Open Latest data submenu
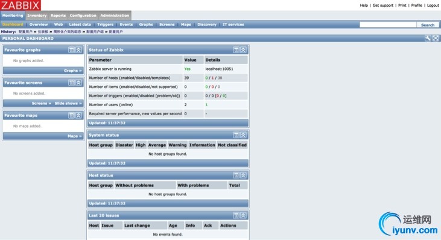This screenshot has height=240, width=441. click(x=80, y=25)
